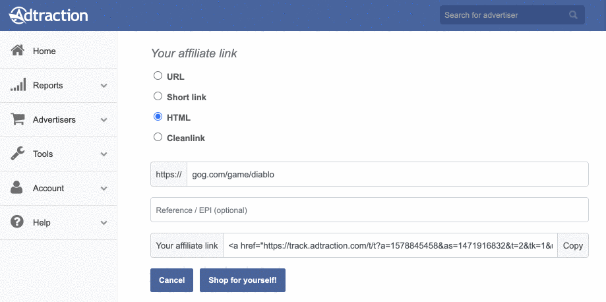The width and height of the screenshot is (606, 302).
Task: Click the Advertisers shopping cart icon
Action: [x=17, y=119]
